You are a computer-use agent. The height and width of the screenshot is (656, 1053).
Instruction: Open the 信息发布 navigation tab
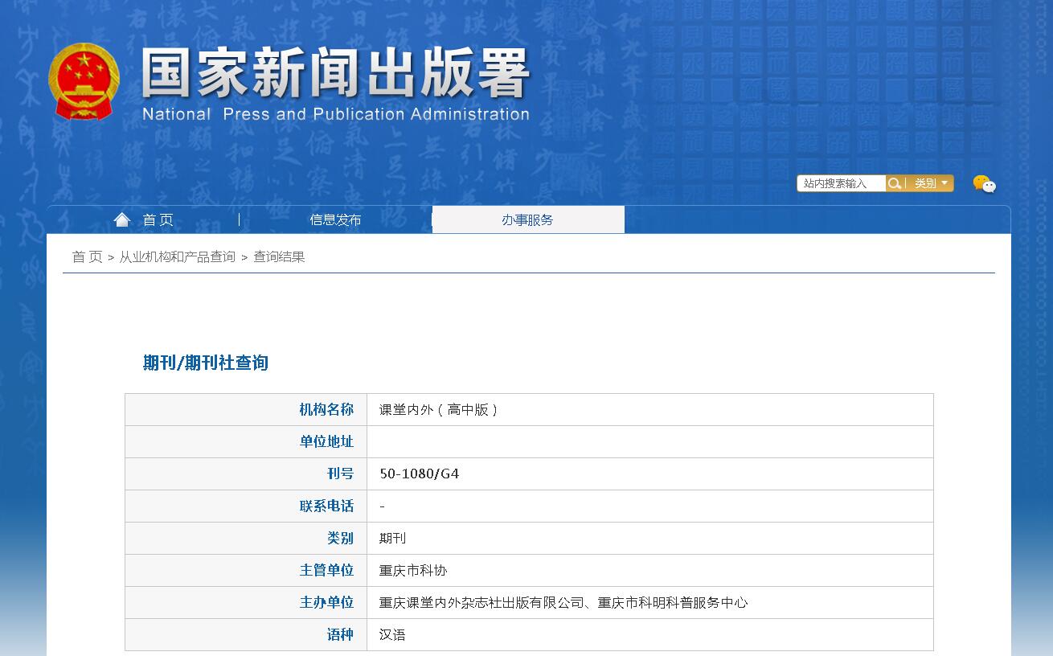(x=335, y=220)
